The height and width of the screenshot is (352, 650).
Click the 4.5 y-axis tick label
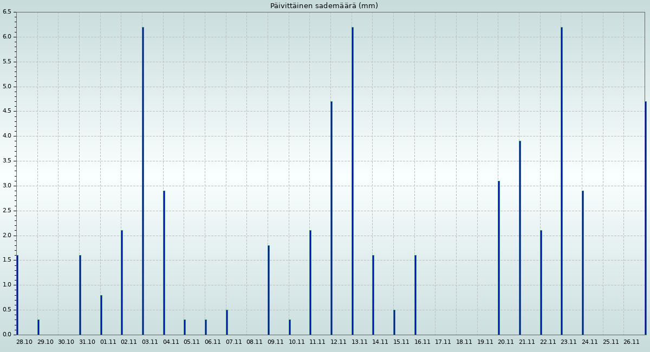click(x=6, y=111)
